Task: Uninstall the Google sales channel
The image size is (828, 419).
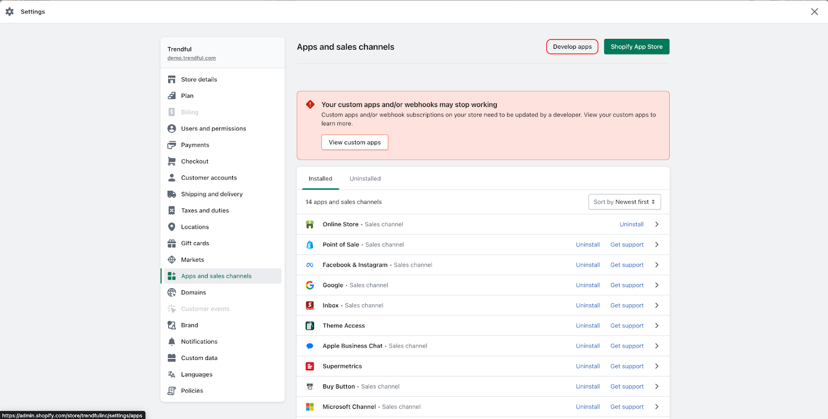Action: (x=588, y=285)
